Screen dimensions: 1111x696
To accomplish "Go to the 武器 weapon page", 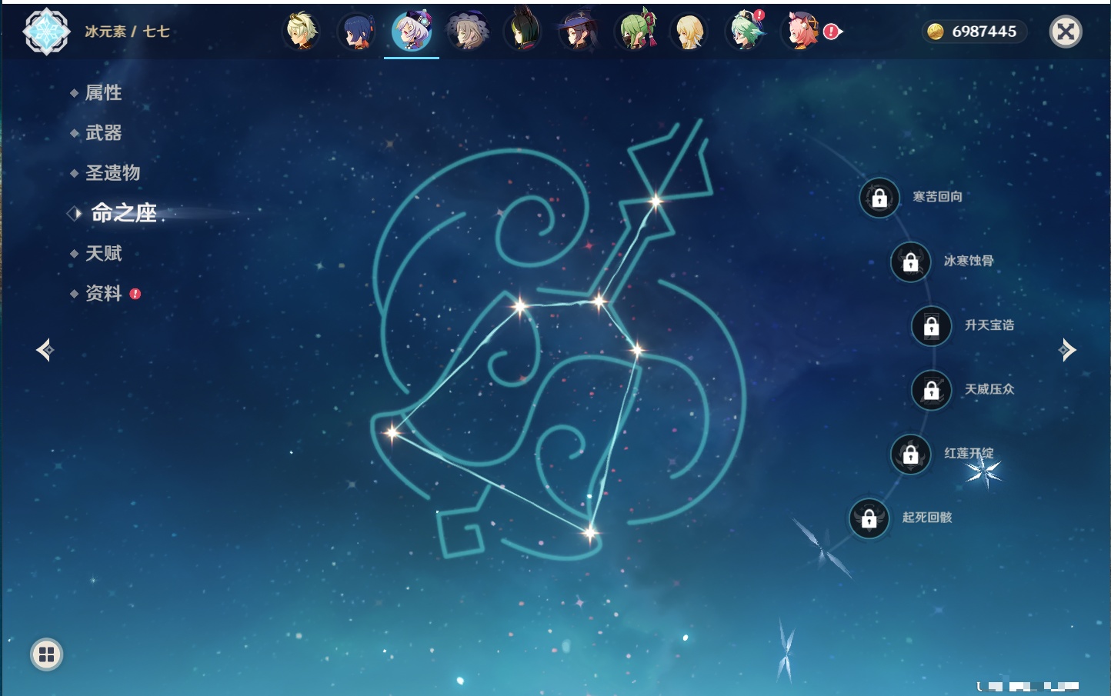I will pyautogui.click(x=103, y=133).
